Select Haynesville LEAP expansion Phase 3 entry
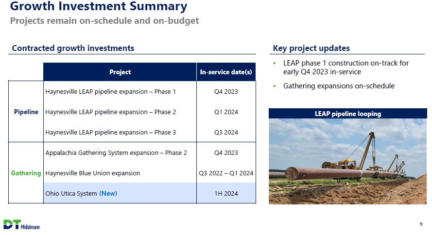The width and height of the screenshot is (432, 235). point(110,132)
